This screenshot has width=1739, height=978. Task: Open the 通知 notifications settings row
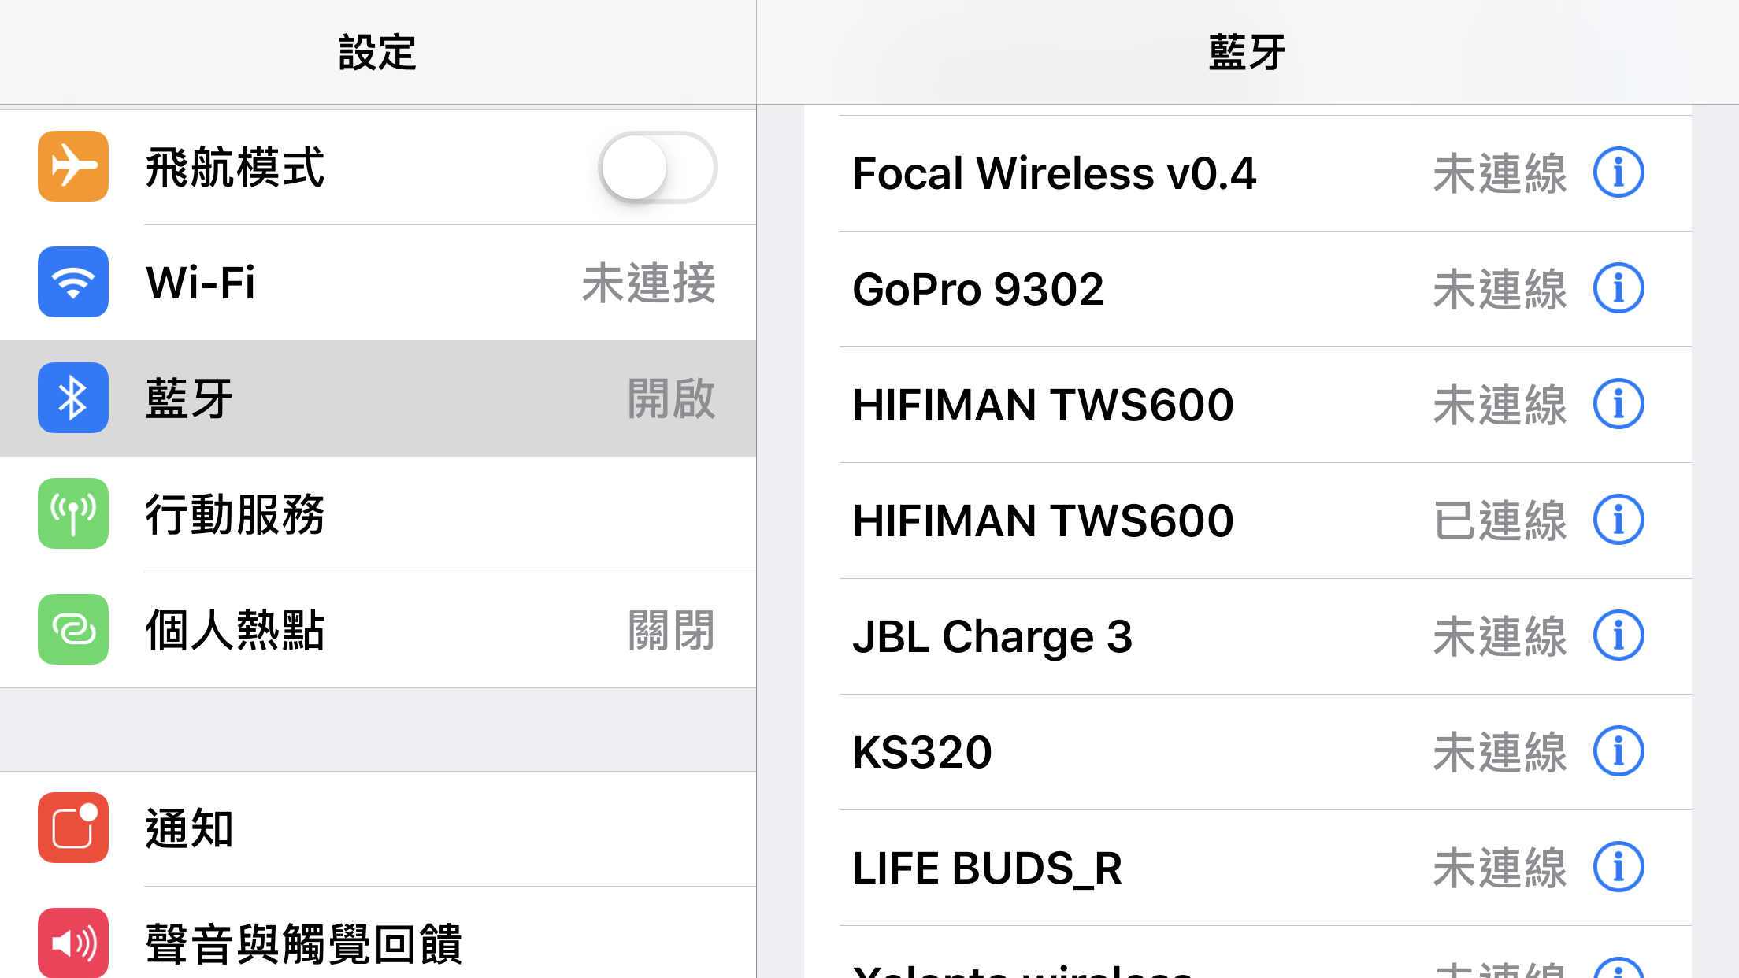click(378, 829)
